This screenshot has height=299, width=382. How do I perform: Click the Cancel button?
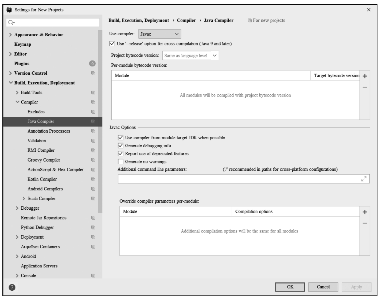pos(323,287)
